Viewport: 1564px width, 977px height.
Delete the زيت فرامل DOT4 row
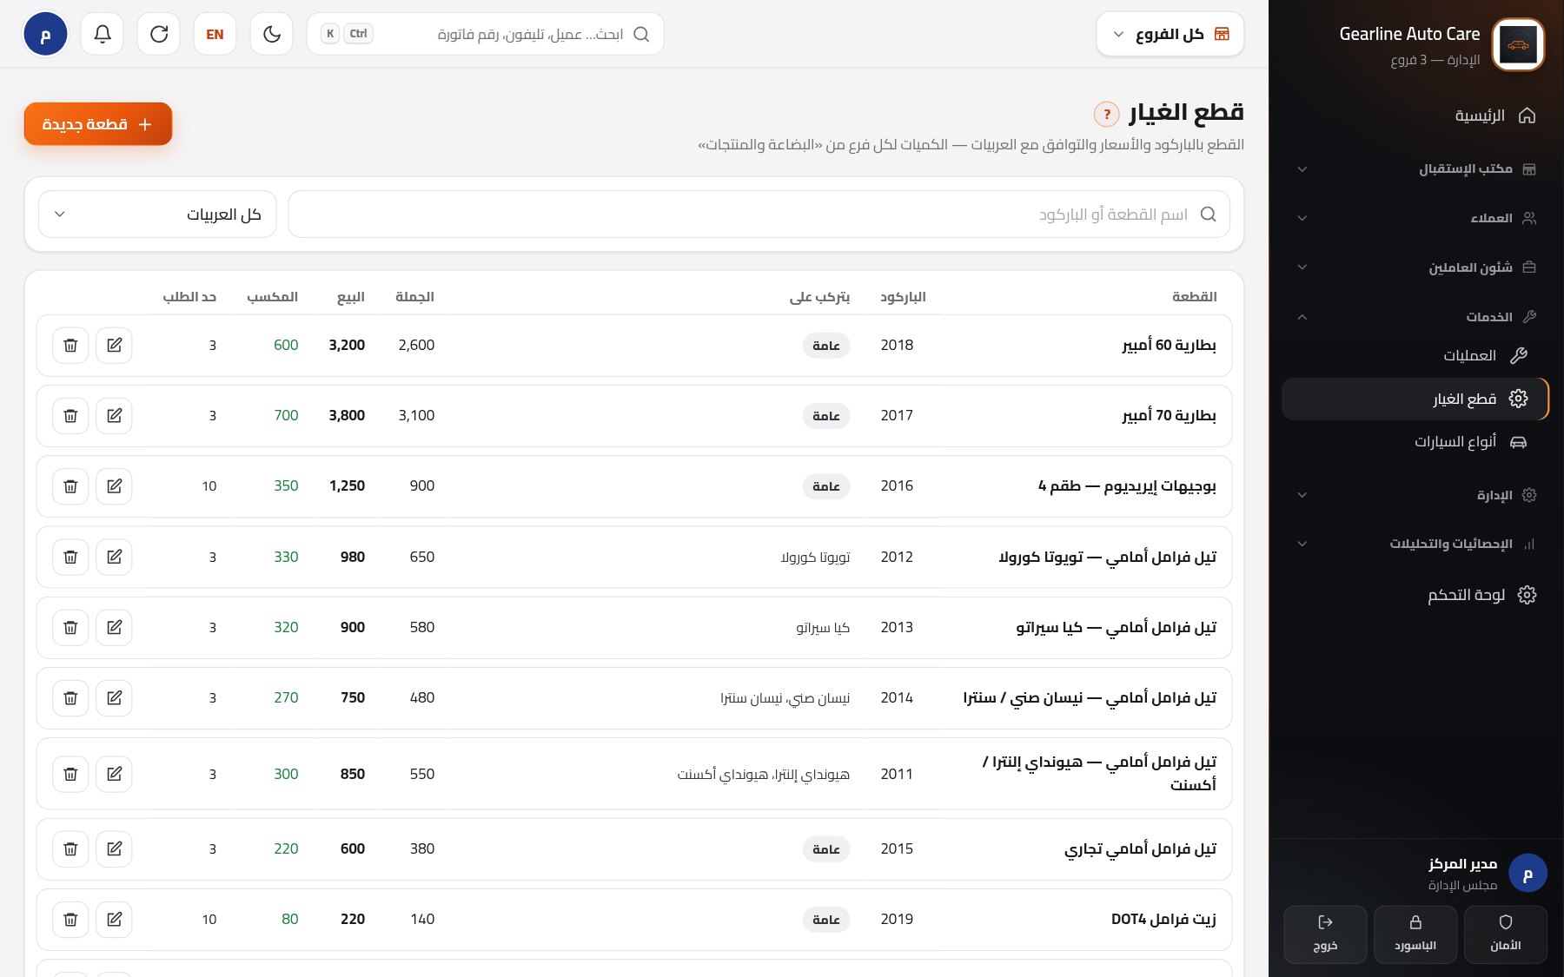click(x=70, y=919)
